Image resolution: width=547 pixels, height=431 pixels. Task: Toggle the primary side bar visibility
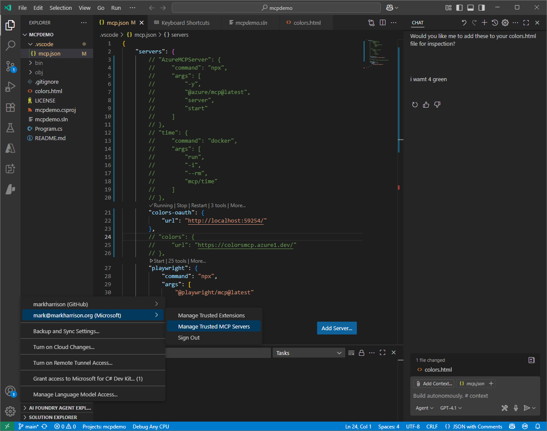(x=459, y=7)
